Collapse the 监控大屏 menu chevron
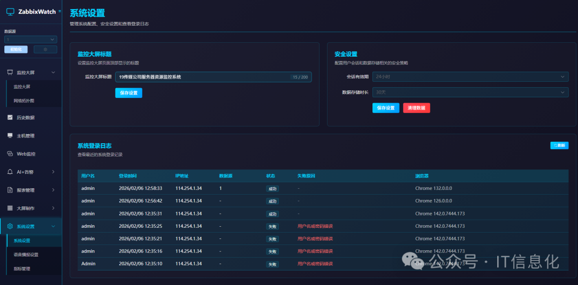578x285 pixels. pos(52,73)
